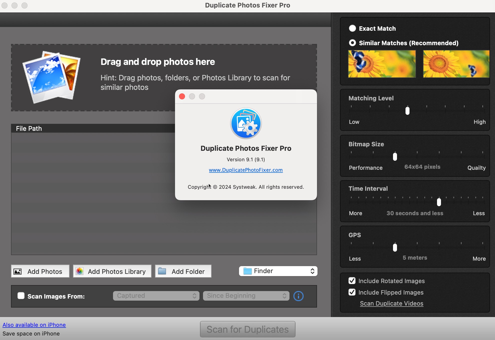
Task: Click the copyright Systweak text
Action: coord(246,187)
